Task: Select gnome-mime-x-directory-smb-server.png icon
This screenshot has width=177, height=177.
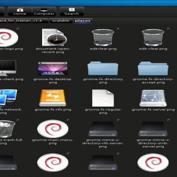Action: [153, 129]
